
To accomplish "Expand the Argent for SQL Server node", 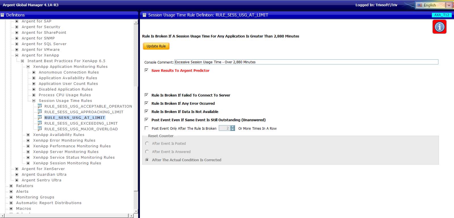I will coord(17,44).
